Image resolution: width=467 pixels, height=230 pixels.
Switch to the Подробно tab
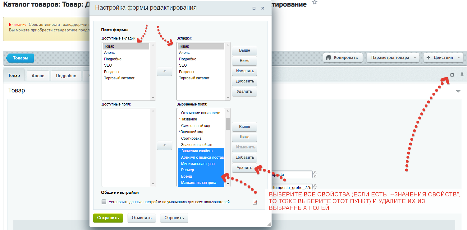click(x=66, y=76)
